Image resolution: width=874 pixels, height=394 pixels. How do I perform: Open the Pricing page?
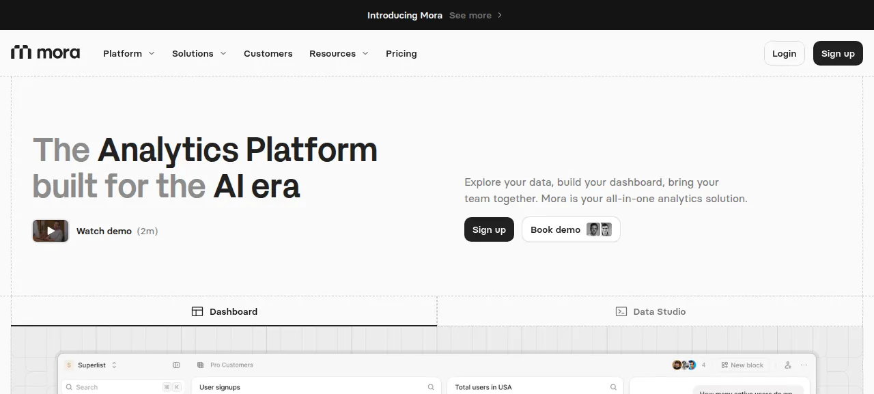[401, 53]
